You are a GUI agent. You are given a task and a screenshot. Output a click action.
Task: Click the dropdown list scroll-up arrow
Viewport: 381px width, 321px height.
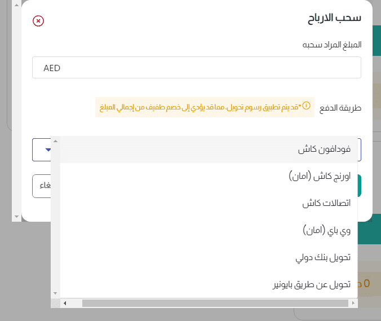click(x=55, y=141)
